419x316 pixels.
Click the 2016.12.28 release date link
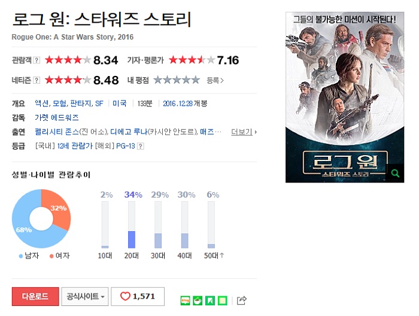pyautogui.click(x=178, y=104)
